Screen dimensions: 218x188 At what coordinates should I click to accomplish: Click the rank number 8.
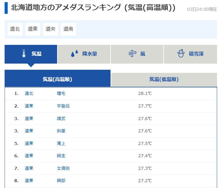16,181
